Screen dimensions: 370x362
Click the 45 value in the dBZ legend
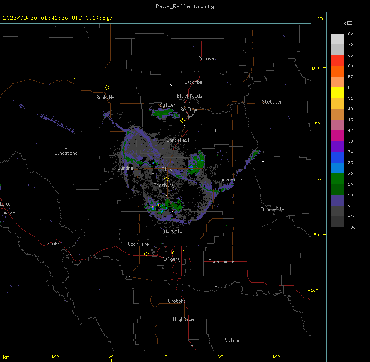(x=350, y=120)
